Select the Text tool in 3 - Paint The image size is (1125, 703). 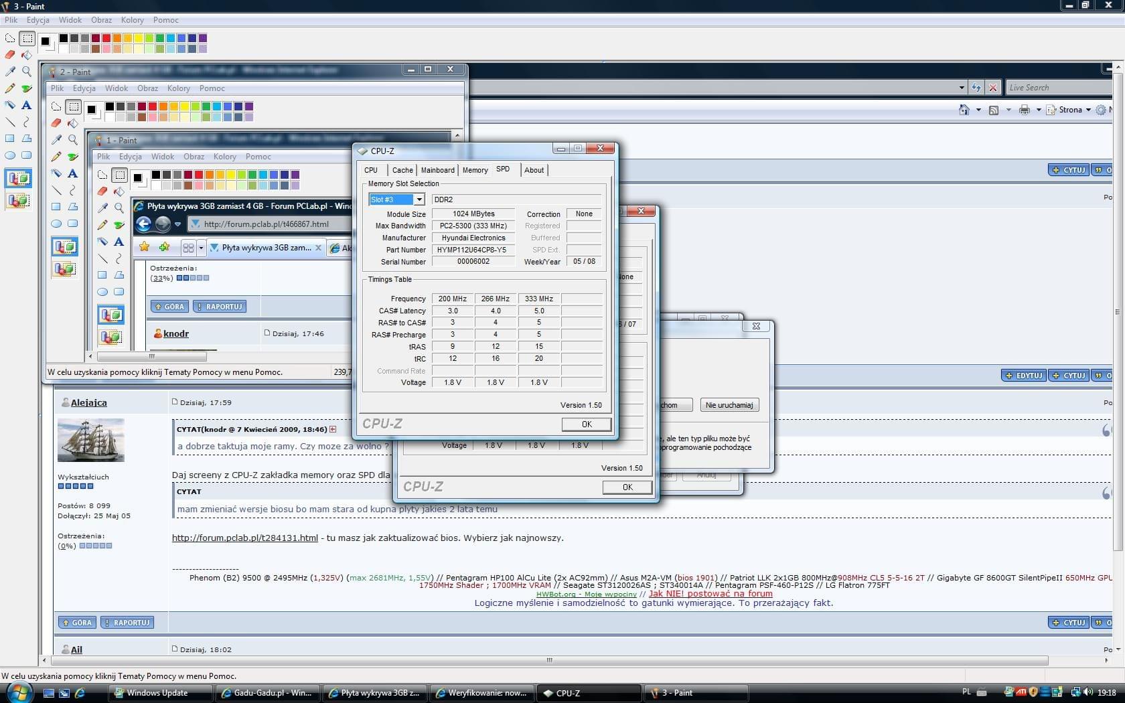[27, 104]
